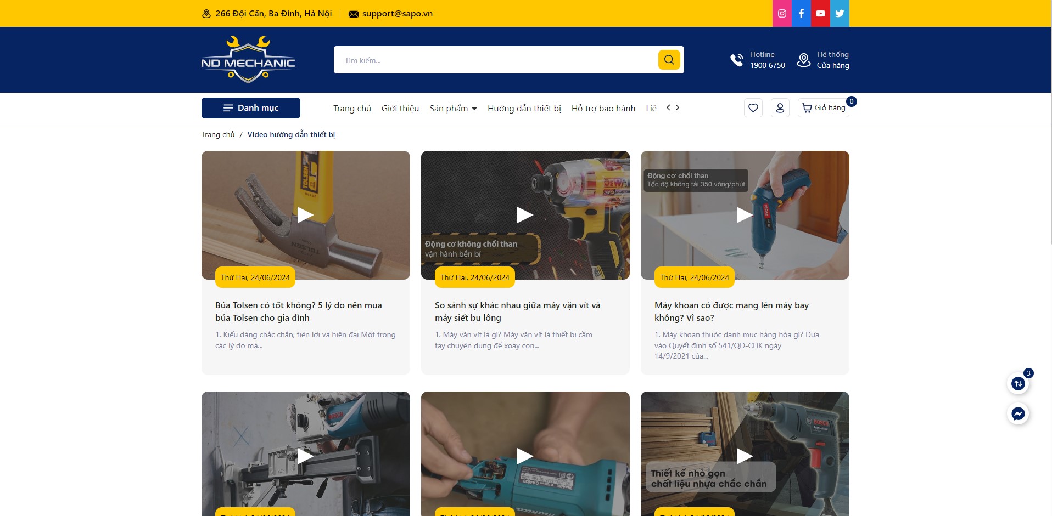
Task: Open the Facebook social link
Action: tap(801, 13)
